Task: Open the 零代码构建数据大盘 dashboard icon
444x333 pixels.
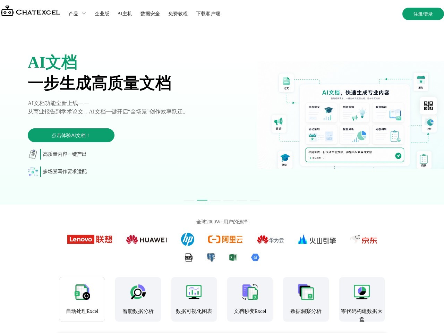Action: coord(362,292)
